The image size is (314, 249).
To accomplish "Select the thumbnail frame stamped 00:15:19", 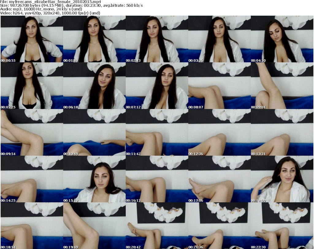I will click(94, 179).
